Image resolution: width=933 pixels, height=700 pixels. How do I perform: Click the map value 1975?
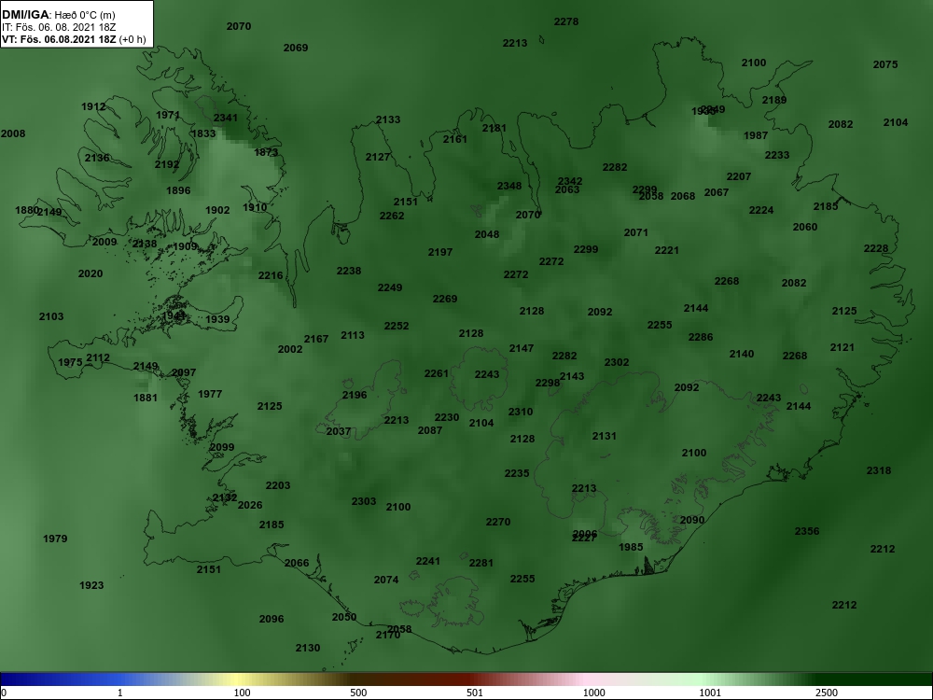coord(70,362)
